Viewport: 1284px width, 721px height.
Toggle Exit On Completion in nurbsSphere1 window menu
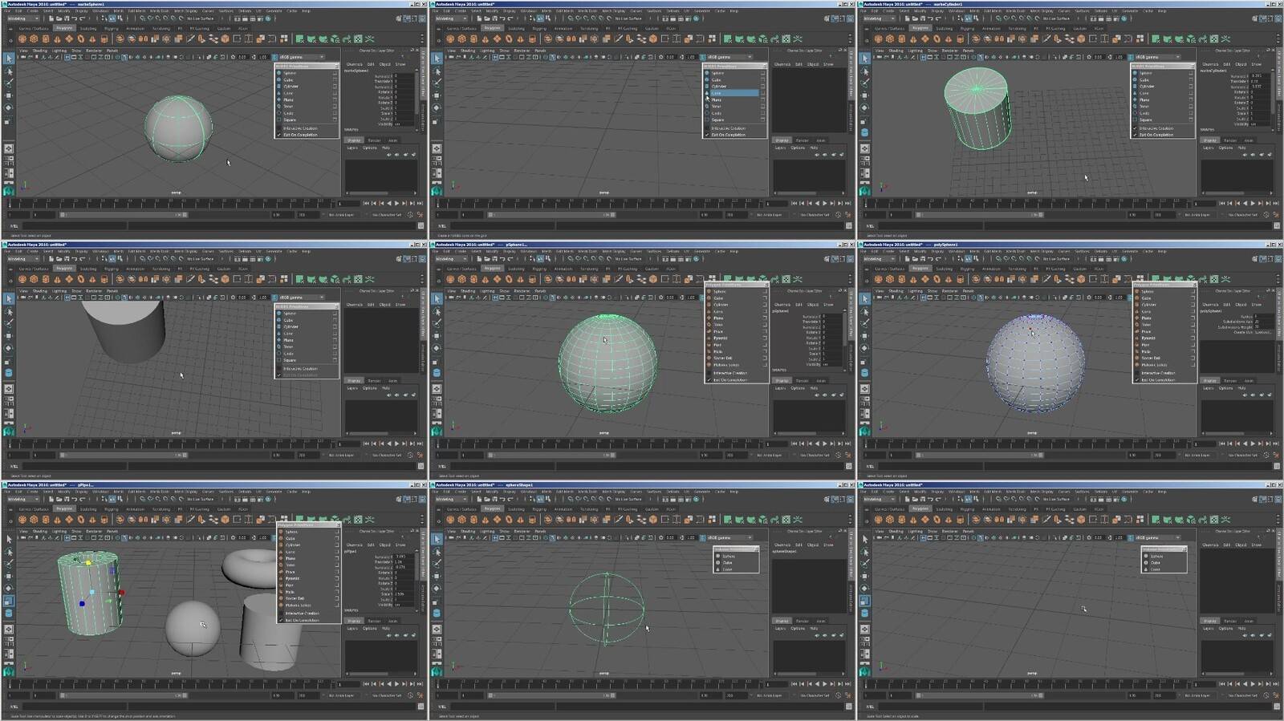pyautogui.click(x=307, y=135)
